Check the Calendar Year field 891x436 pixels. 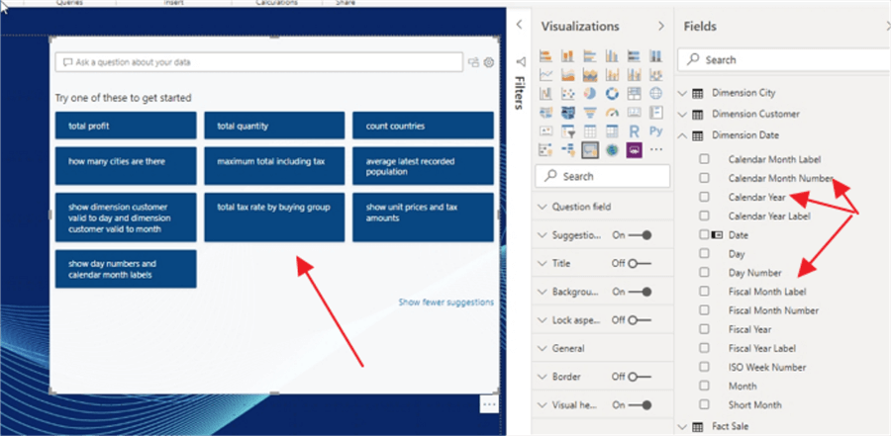click(x=705, y=197)
